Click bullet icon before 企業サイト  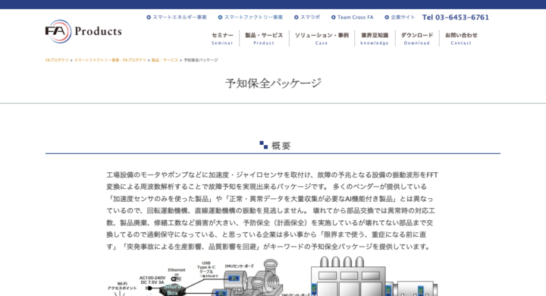(387, 17)
